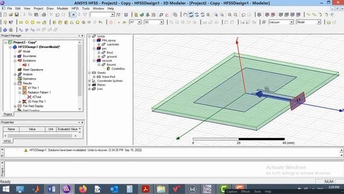Viewport: 344px width, 194px height.
Task: Expand the Analysis node
Action: (15, 74)
